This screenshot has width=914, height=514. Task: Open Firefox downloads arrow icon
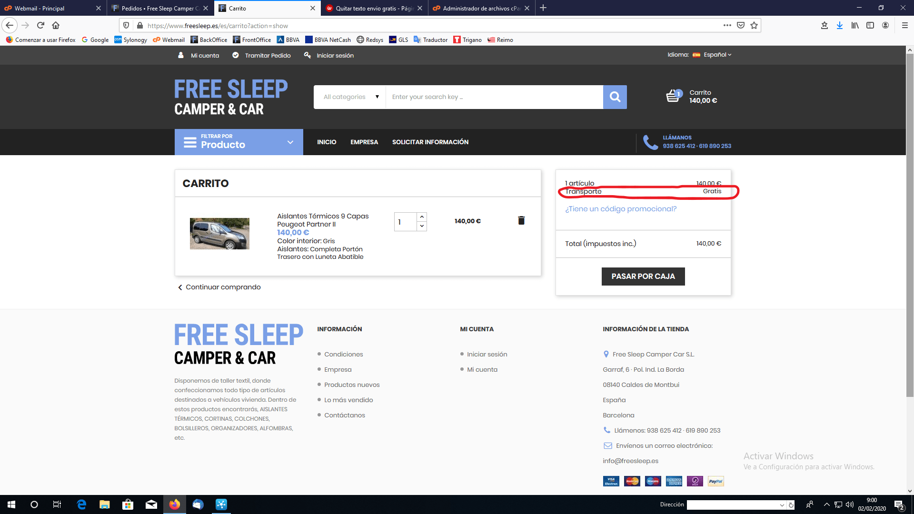click(840, 25)
